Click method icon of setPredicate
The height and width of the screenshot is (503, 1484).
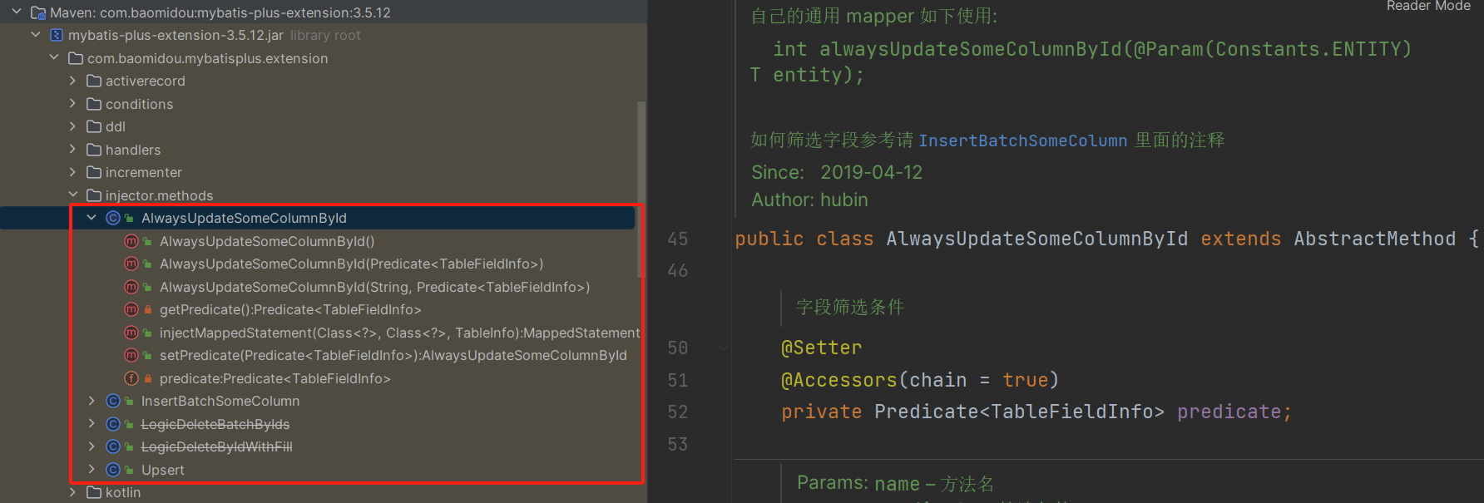coord(131,355)
